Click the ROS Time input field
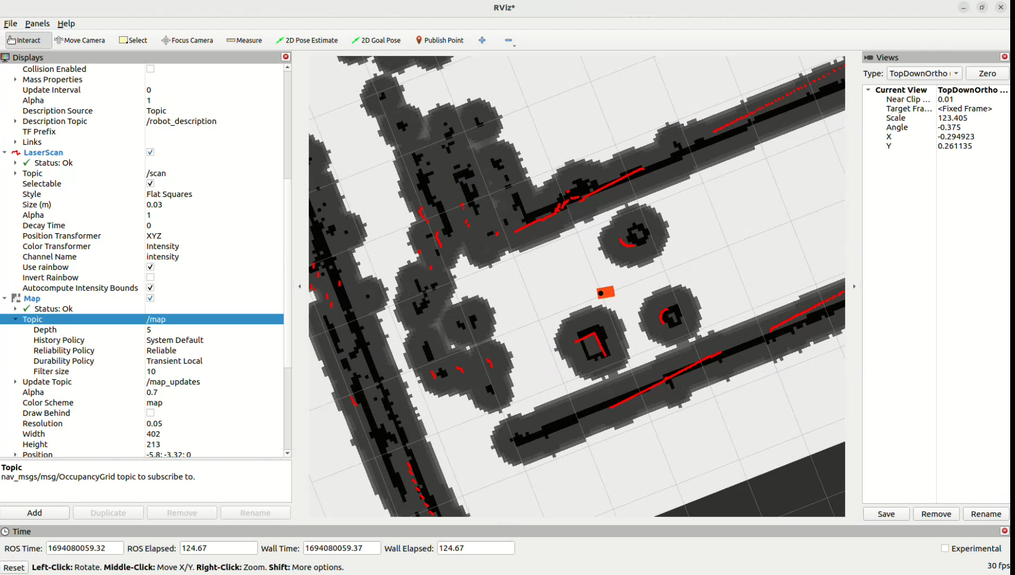This screenshot has width=1015, height=575. click(x=85, y=548)
